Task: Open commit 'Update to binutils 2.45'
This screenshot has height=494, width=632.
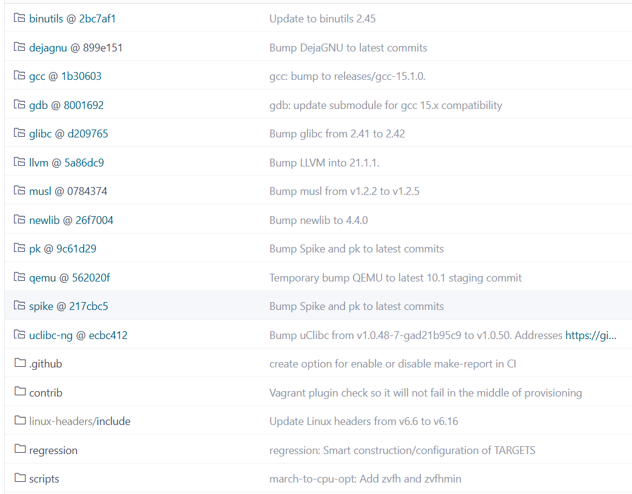Action: (323, 19)
